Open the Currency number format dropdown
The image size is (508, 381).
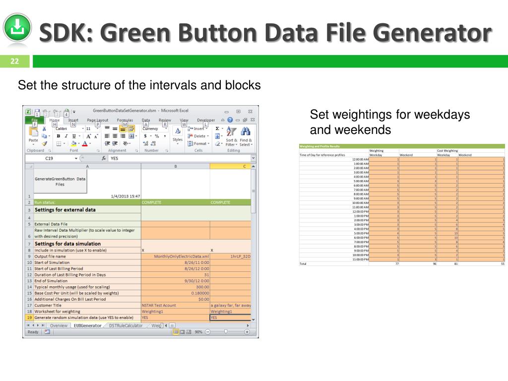(x=166, y=128)
